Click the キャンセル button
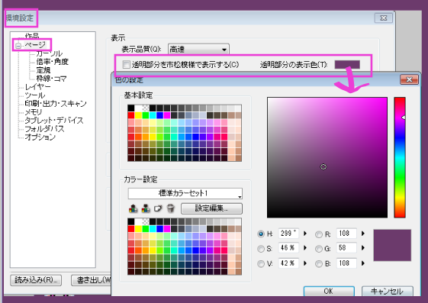 pos(387,291)
